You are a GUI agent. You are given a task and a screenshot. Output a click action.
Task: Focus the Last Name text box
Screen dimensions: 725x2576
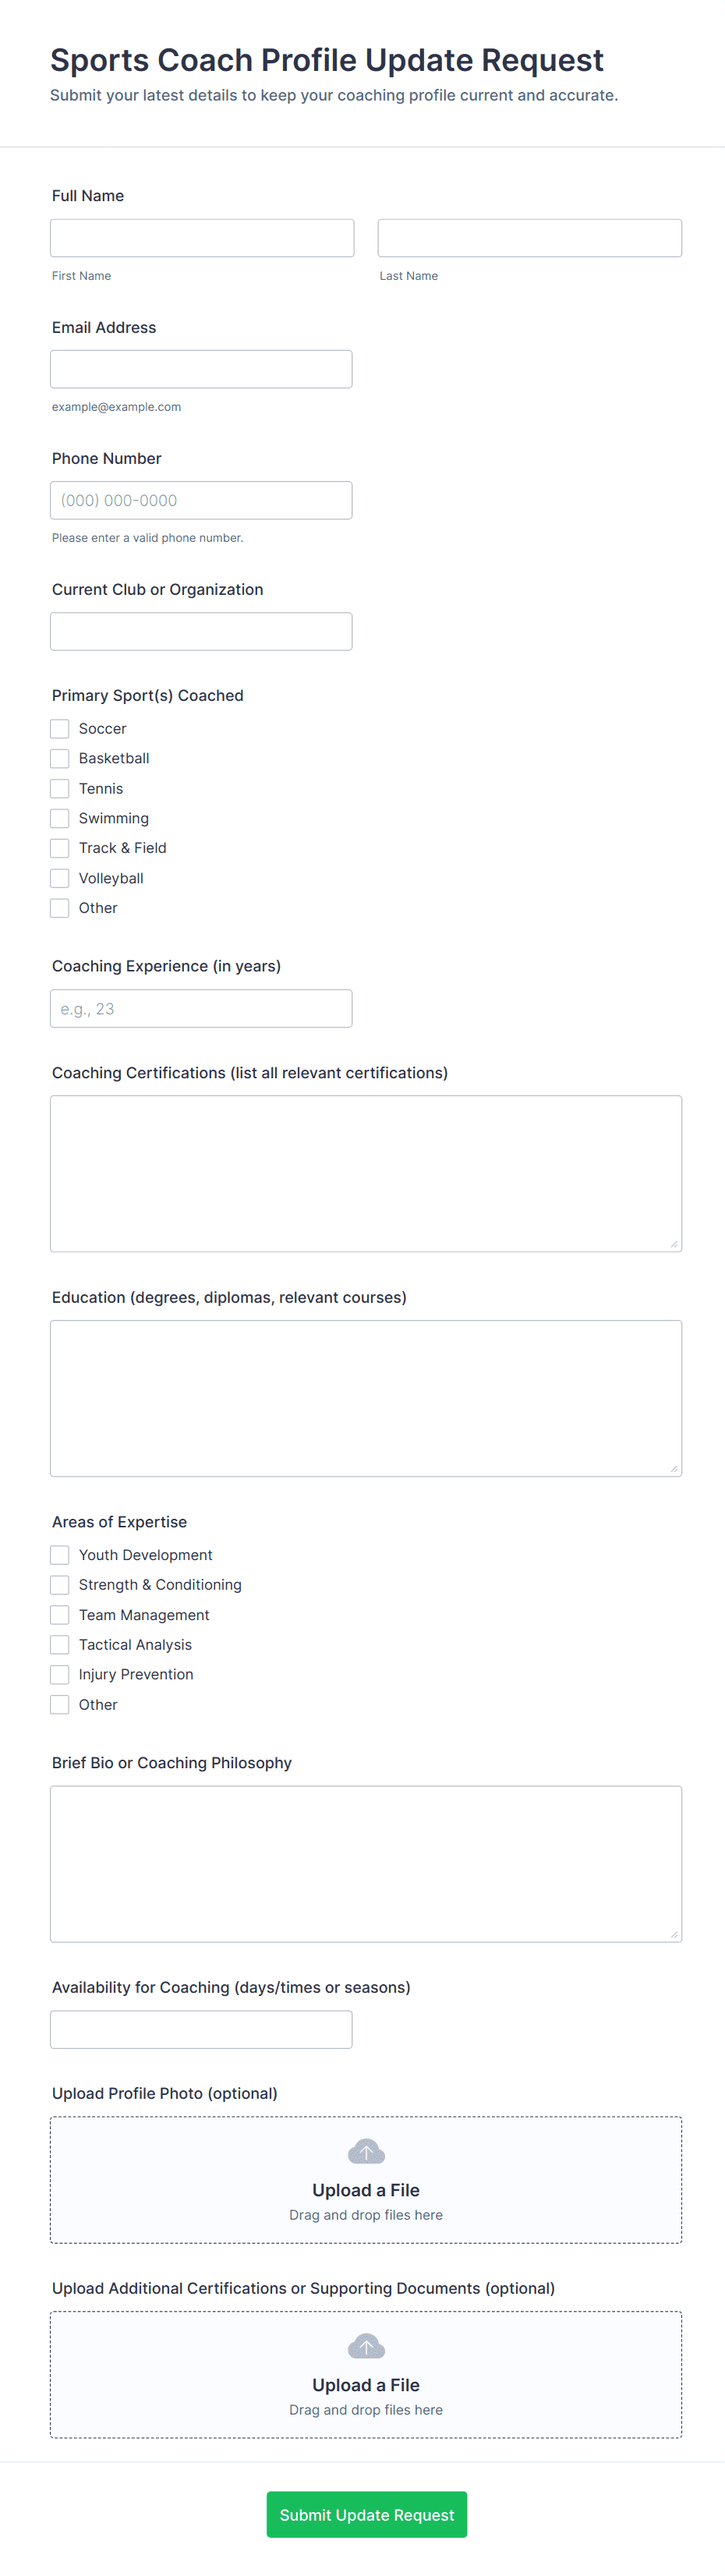tap(529, 238)
